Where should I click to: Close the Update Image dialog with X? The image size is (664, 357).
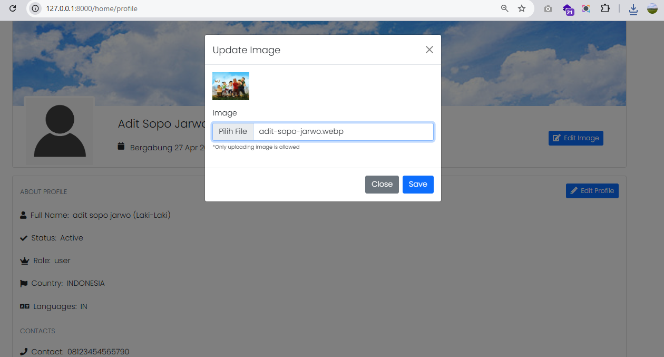429,50
